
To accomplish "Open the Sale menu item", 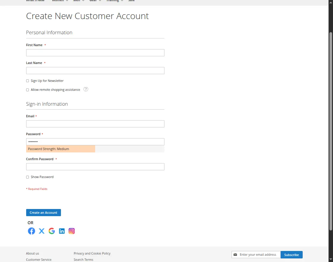I will 131,1.
